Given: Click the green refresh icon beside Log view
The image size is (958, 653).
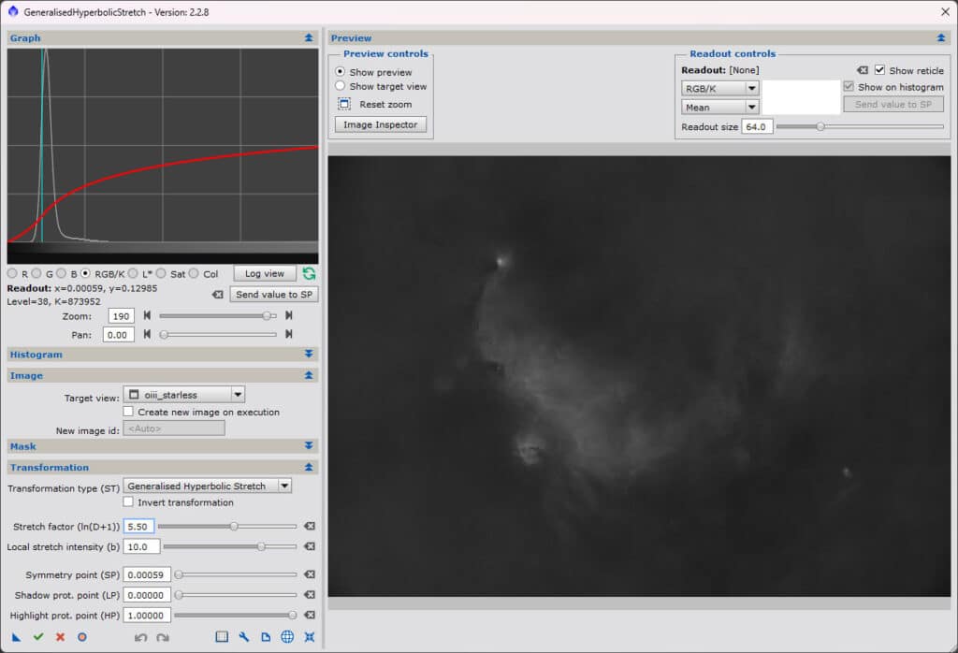Looking at the screenshot, I should [x=309, y=273].
